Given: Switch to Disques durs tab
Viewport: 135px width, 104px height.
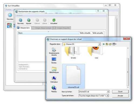Looking at the screenshot, I should pos(24,28).
